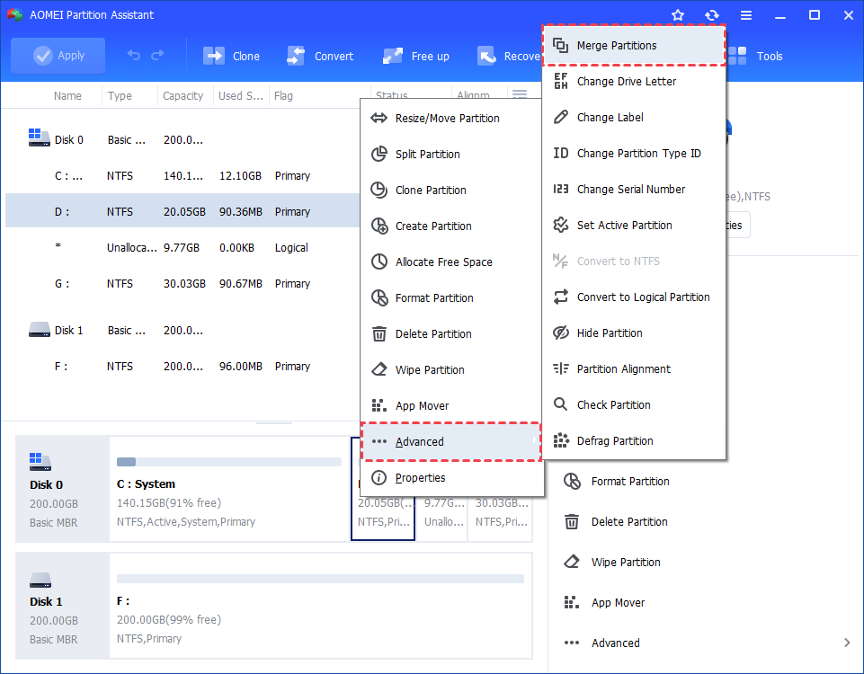Click the redo arrow icon
The width and height of the screenshot is (864, 674).
coord(157,55)
